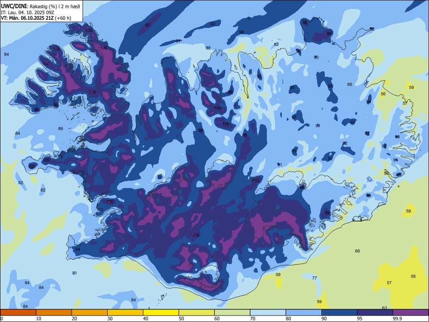Click the dark blue 90–95 legend swatch
Viewport: 429px width, 322px height.
tap(339, 313)
